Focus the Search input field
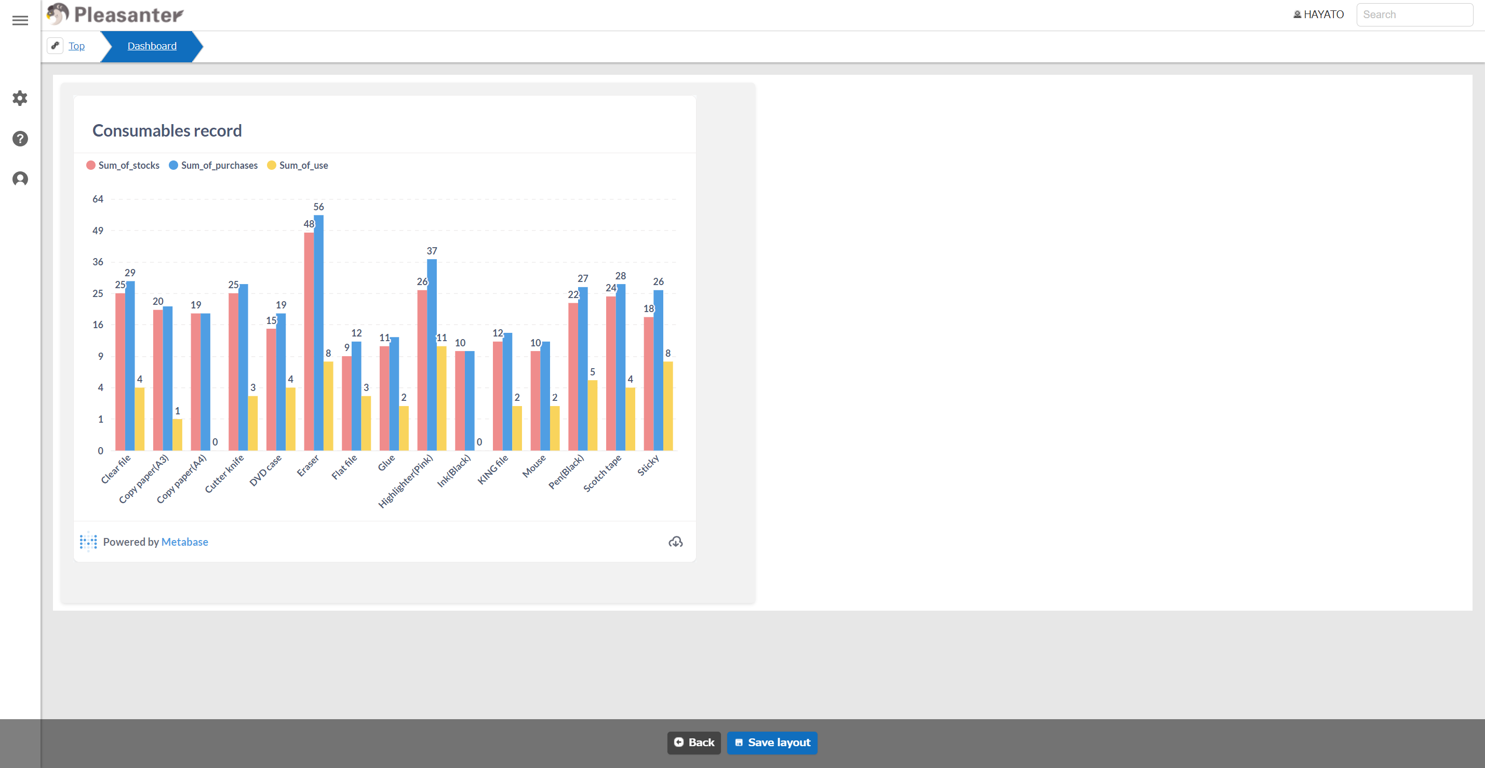1485x768 pixels. (1415, 15)
